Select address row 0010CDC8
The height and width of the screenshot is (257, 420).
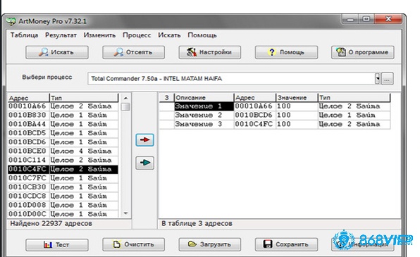[x=63, y=196]
